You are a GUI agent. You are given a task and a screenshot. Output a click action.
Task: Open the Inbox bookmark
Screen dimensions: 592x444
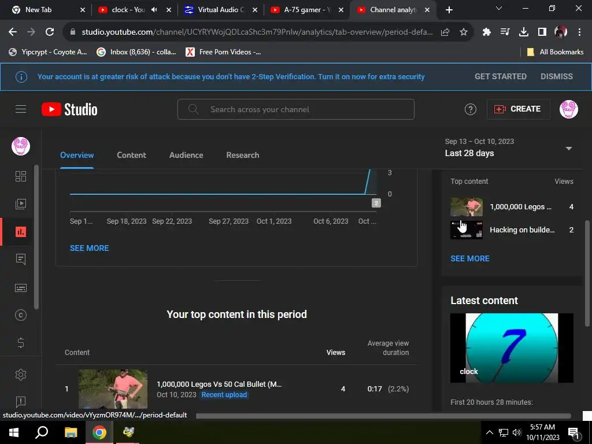(136, 52)
